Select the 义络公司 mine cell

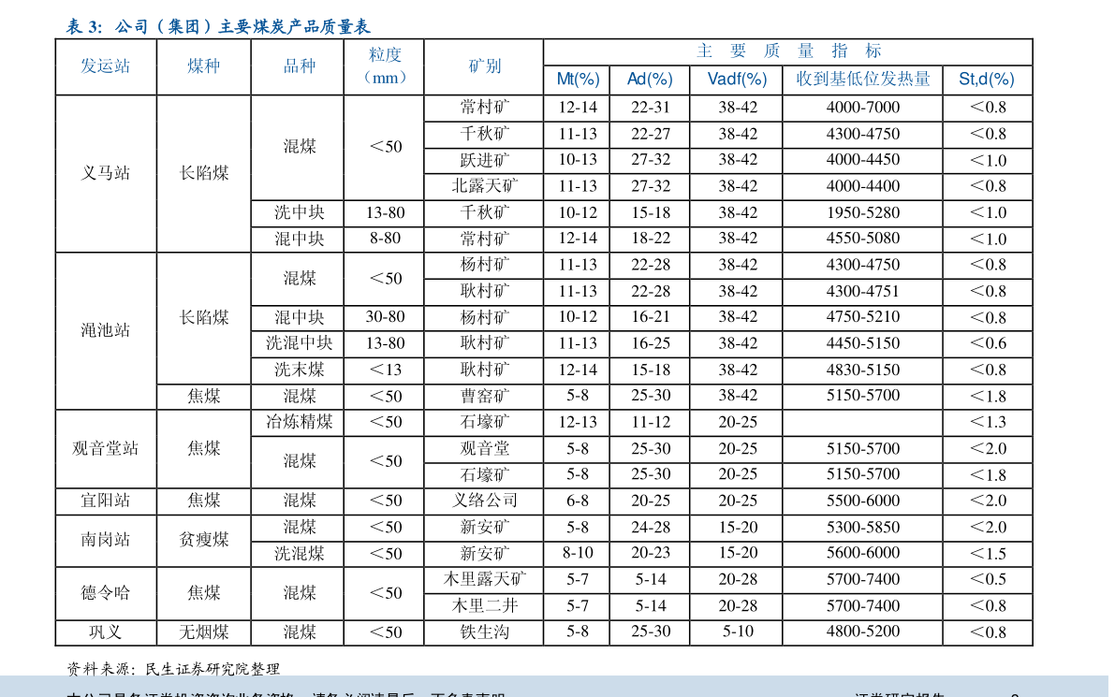point(484,501)
